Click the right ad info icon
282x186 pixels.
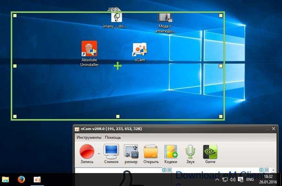(262, 170)
